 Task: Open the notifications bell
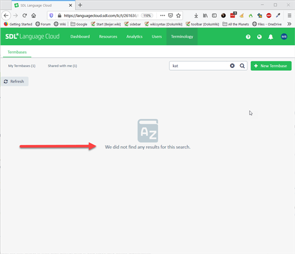[271, 37]
